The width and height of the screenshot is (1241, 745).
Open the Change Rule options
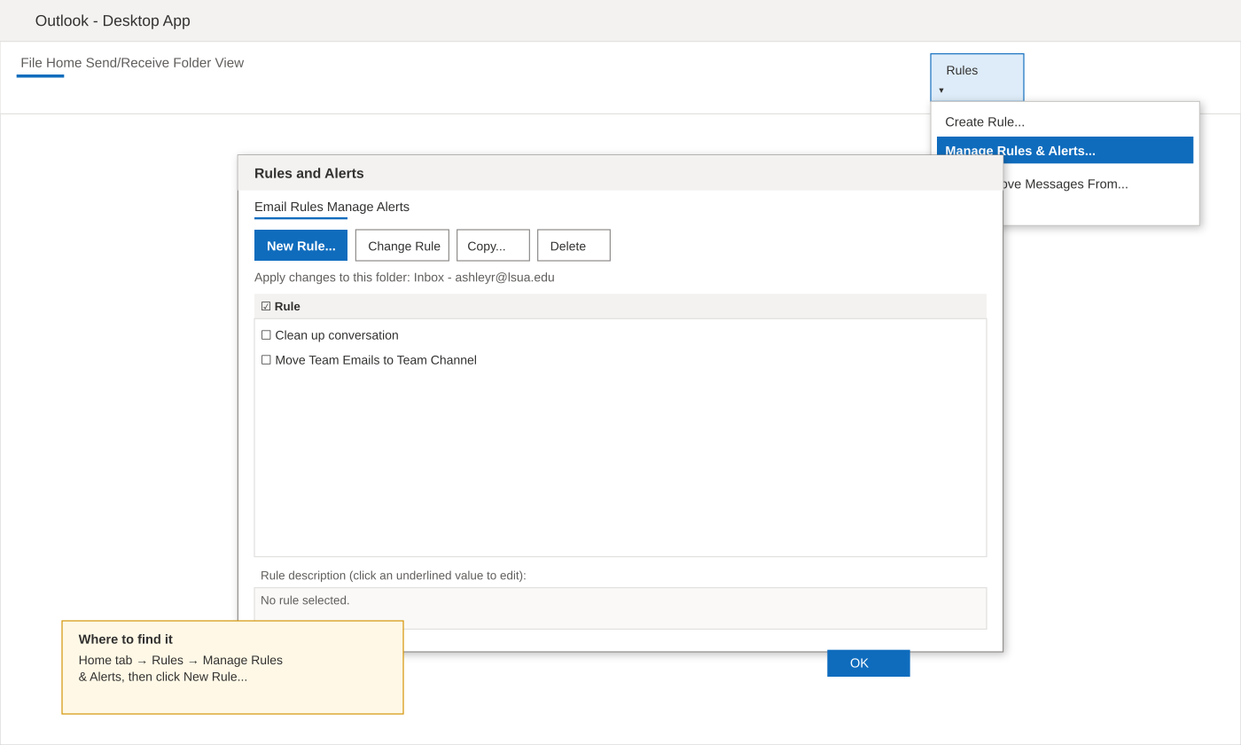coord(402,246)
